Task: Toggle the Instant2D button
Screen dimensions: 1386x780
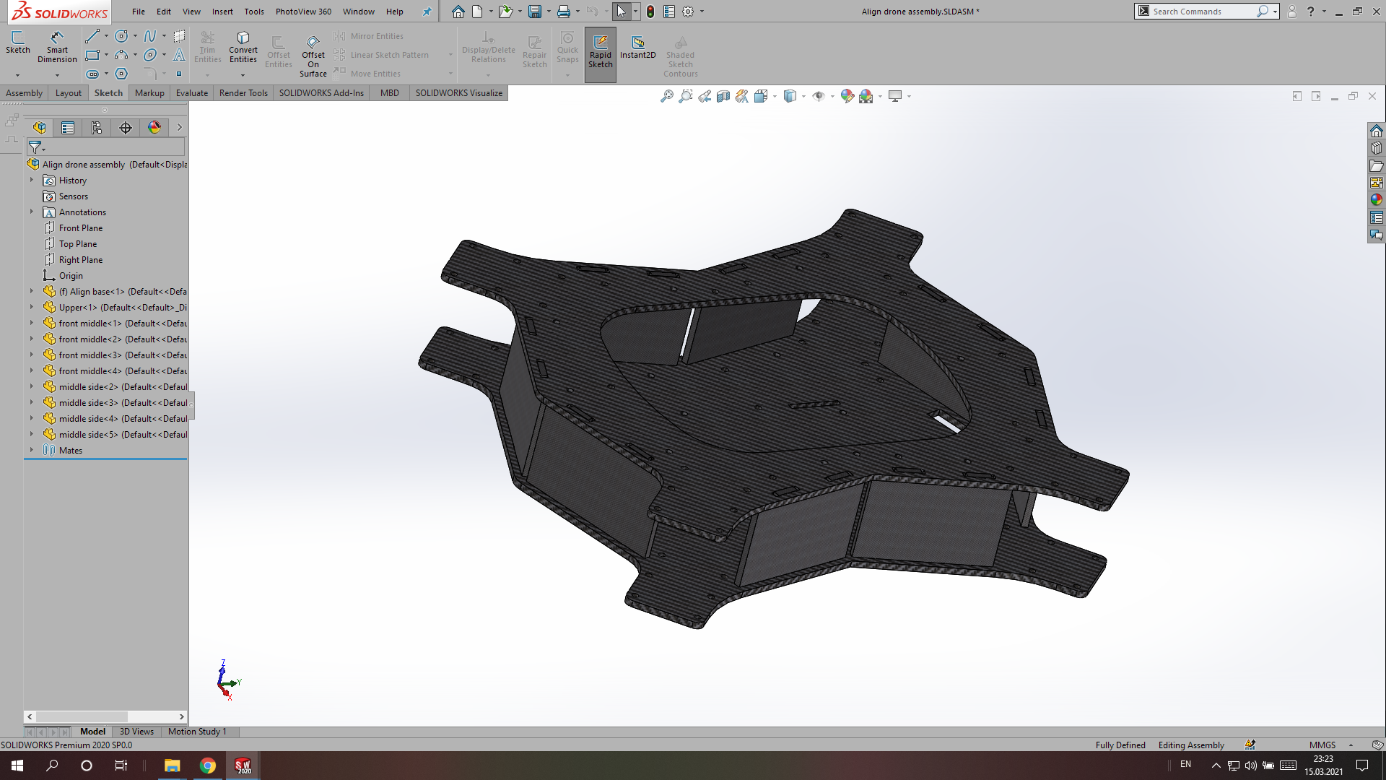Action: point(638,48)
